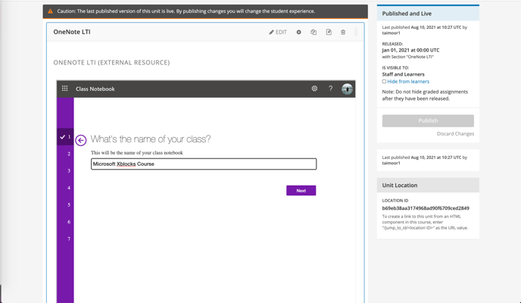The width and height of the screenshot is (521, 303).
Task: Open component settings gear icon
Action: tap(298, 33)
